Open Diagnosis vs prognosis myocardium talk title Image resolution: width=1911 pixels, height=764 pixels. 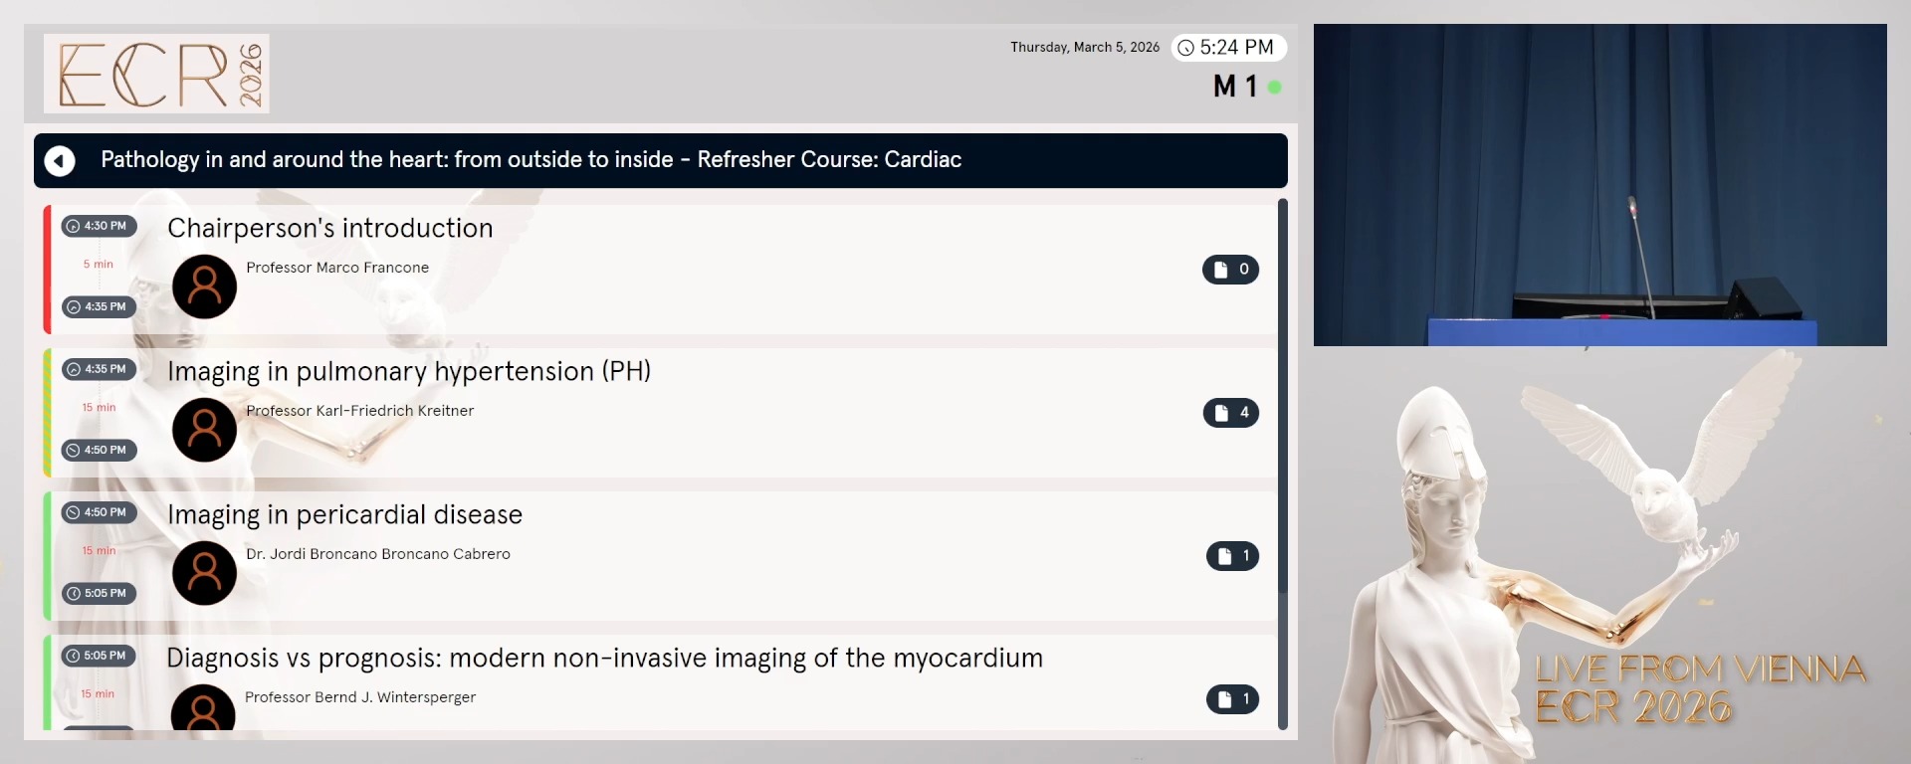click(x=604, y=658)
